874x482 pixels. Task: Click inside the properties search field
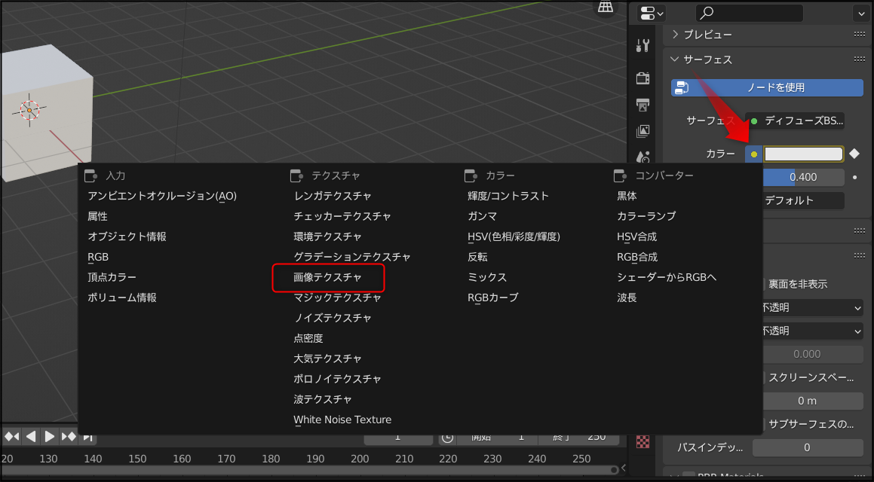point(749,13)
